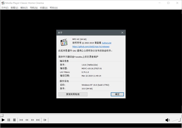Click the MPC-HC (64-bit) text

80,39
